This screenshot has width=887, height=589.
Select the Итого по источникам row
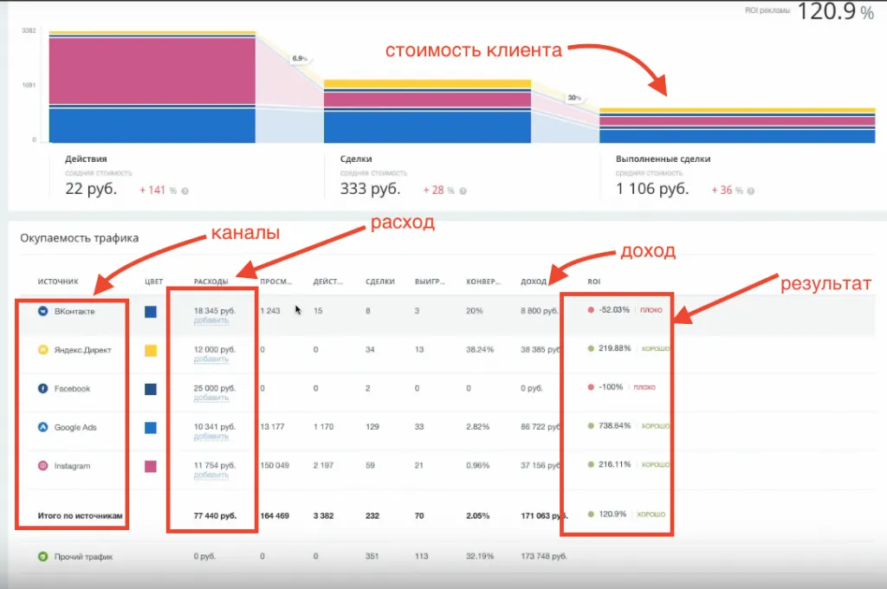pyautogui.click(x=80, y=515)
